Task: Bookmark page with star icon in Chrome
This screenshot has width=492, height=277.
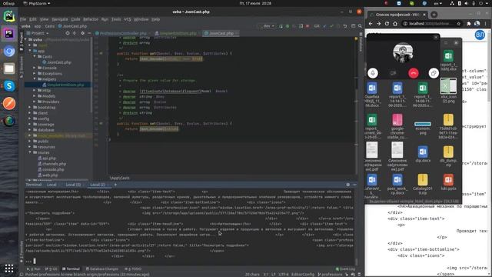Action: (x=458, y=24)
